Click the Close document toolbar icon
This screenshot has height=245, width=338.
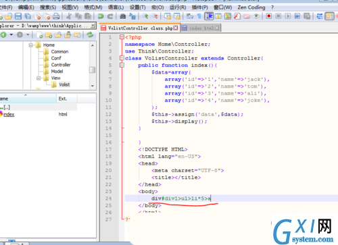[37, 16]
